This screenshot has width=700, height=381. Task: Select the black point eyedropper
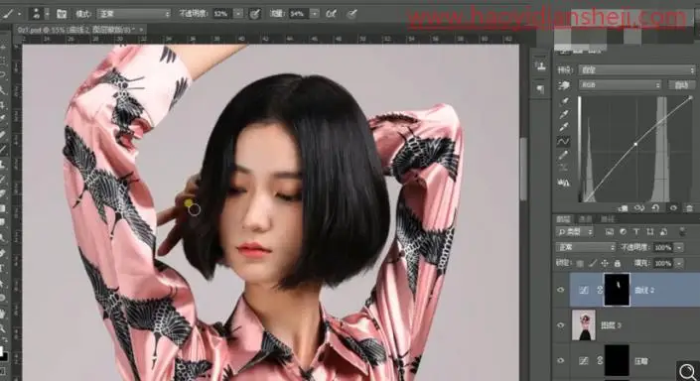coord(564,102)
